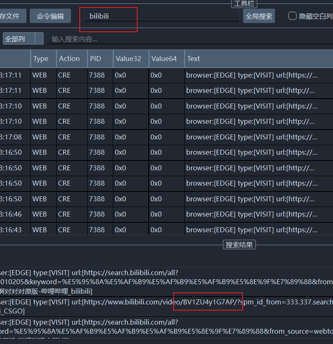The width and height of the screenshot is (333, 344).
Task: Click the 搜索结果 panel label
Action: [x=239, y=245]
